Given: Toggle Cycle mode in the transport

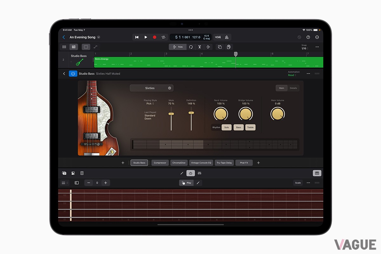Looking at the screenshot, I should point(164,37).
